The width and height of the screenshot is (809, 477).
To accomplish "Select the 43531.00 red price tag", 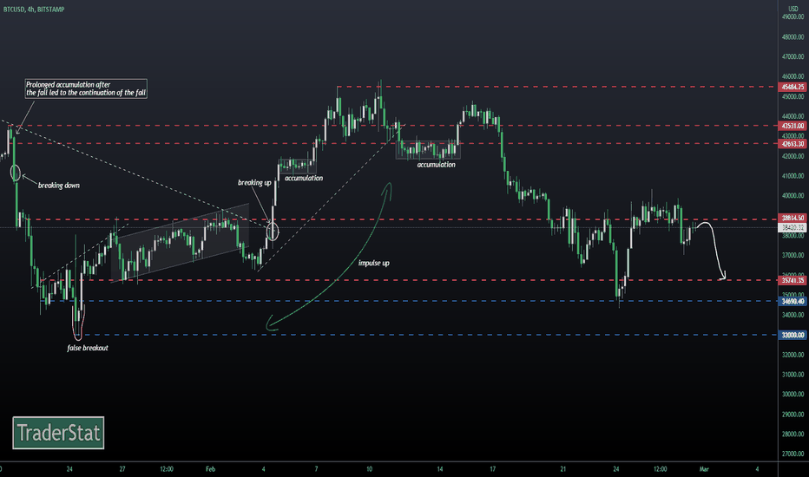I will [793, 126].
